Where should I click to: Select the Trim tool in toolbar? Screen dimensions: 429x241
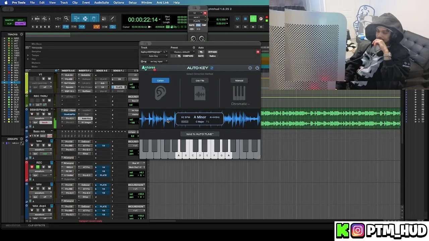pyautogui.click(x=76, y=19)
